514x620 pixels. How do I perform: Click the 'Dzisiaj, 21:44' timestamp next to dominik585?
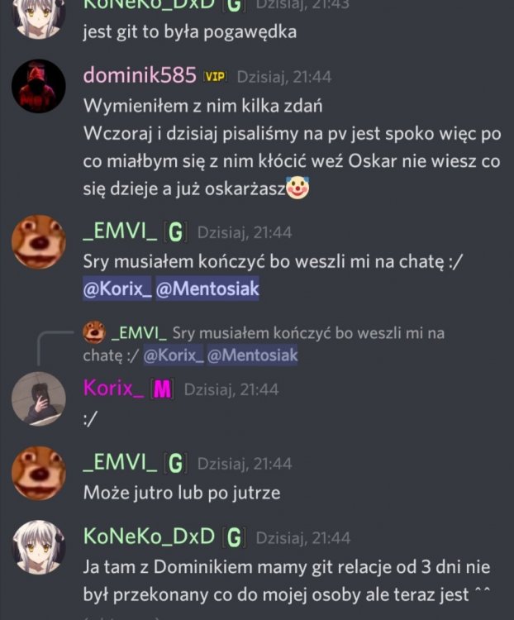[x=284, y=77]
